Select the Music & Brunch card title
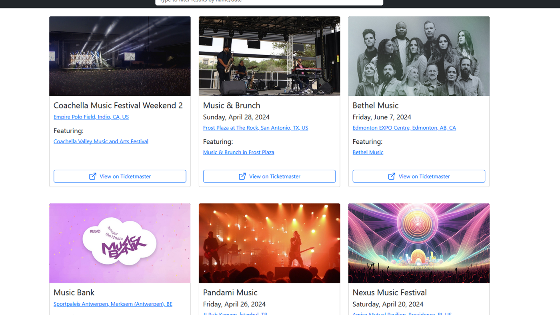Screen dimensions: 560x315 (x=232, y=105)
